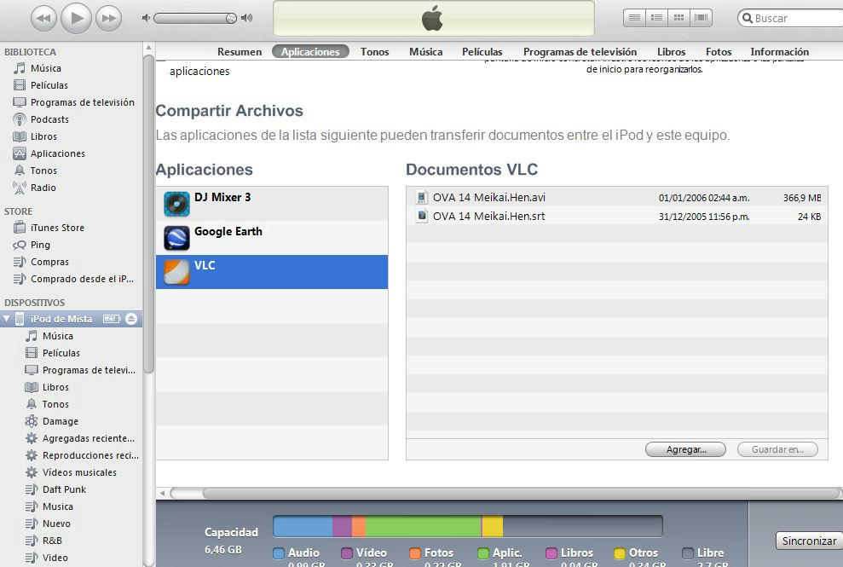Open the Compras playlist in the sidebar
The width and height of the screenshot is (843, 567).
(x=49, y=262)
